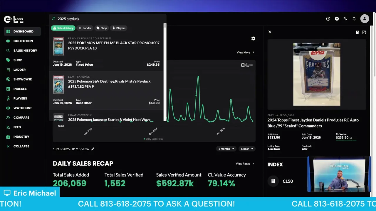Image resolution: width=376 pixels, height=211 pixels.
Task: Click the Industry sidebar icon
Action: pyautogui.click(x=8, y=137)
